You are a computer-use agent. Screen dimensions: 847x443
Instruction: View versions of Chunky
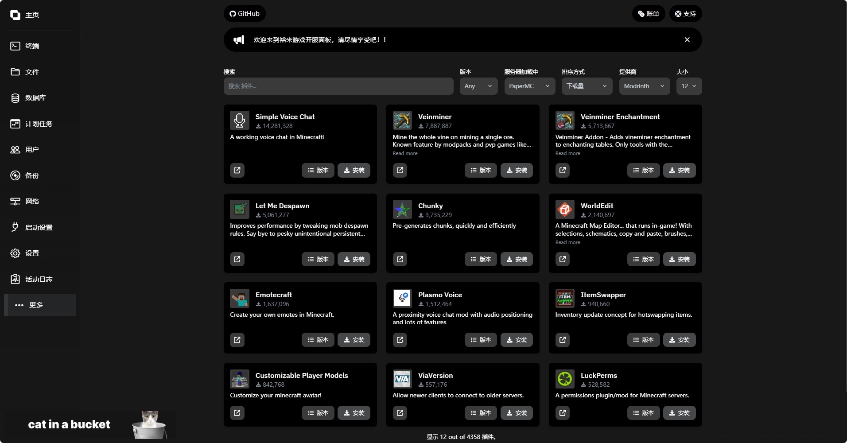click(481, 259)
